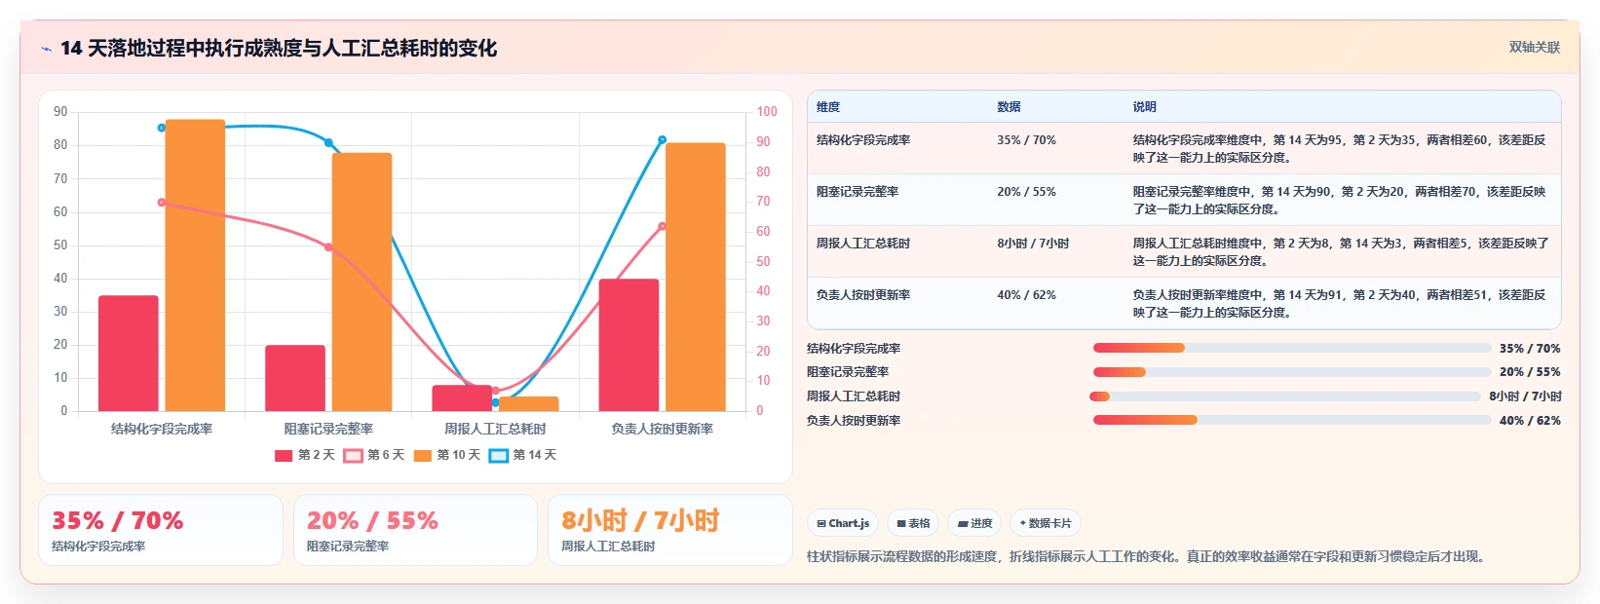Click the red bar for 阻塞记录完整率
The image size is (1600, 604).
tap(295, 378)
